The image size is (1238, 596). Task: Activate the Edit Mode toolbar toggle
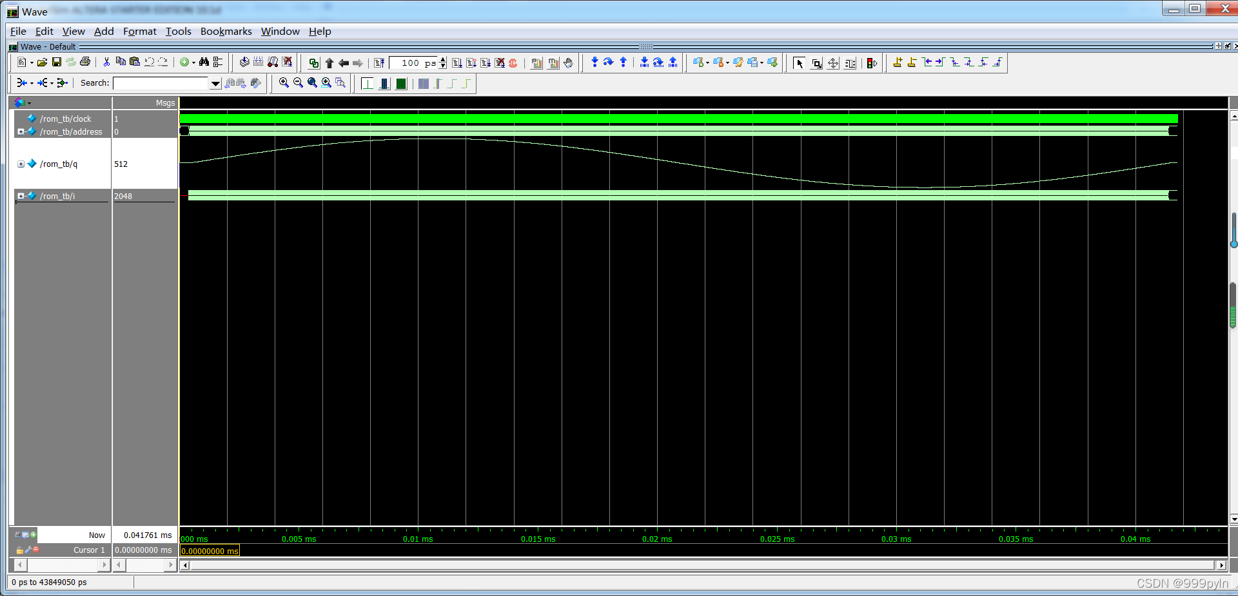[850, 63]
